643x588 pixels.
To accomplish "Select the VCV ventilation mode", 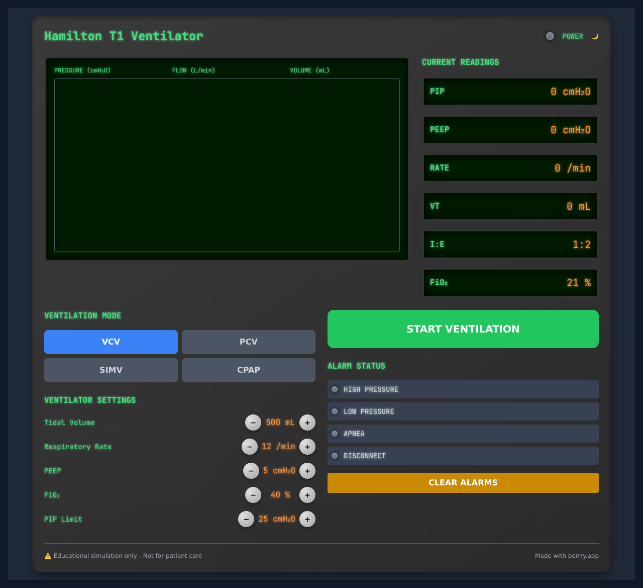I will pyautogui.click(x=111, y=342).
